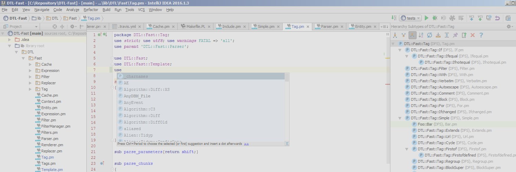Click the Make Project icon

pyautogui.click(x=394, y=18)
